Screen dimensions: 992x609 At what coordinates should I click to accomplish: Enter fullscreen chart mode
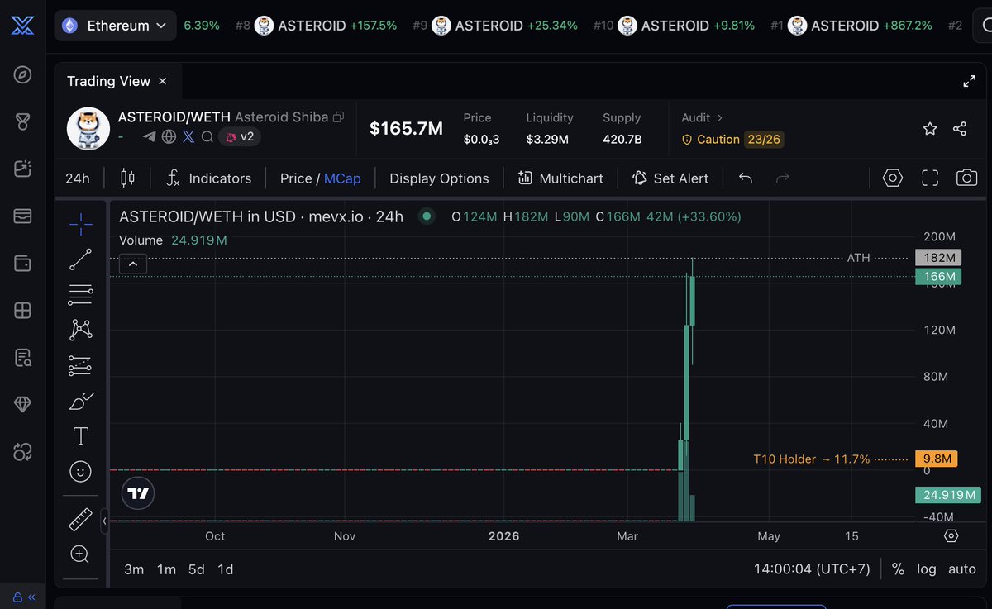click(x=930, y=178)
